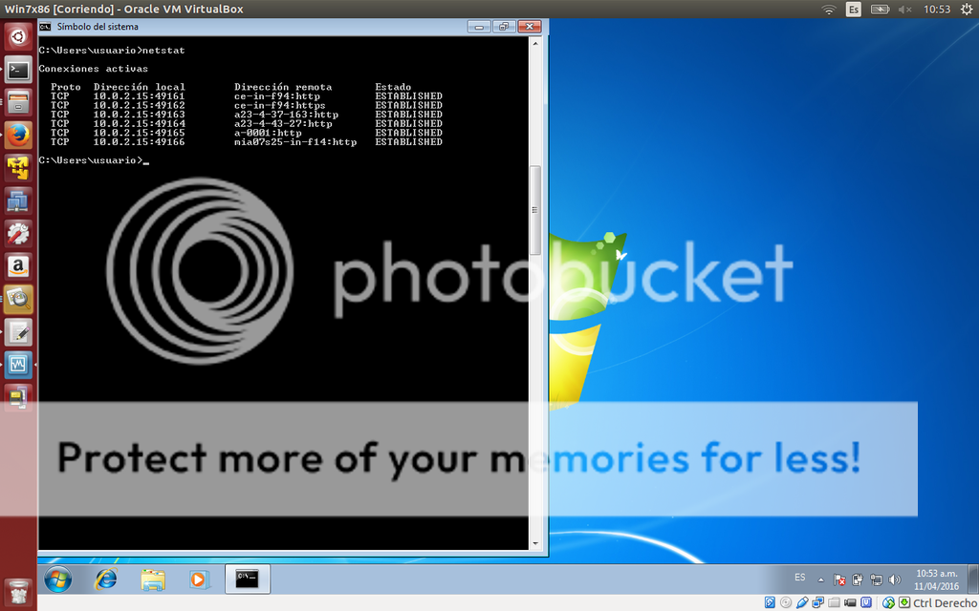Screen dimensions: 979x611
Task: Launch Terminal from the Ubuntu launcher
Action: (x=18, y=70)
